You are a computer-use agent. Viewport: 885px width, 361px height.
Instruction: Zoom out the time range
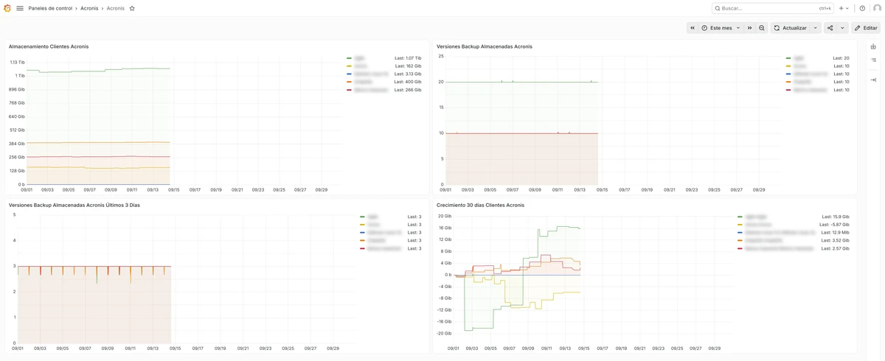click(x=762, y=28)
